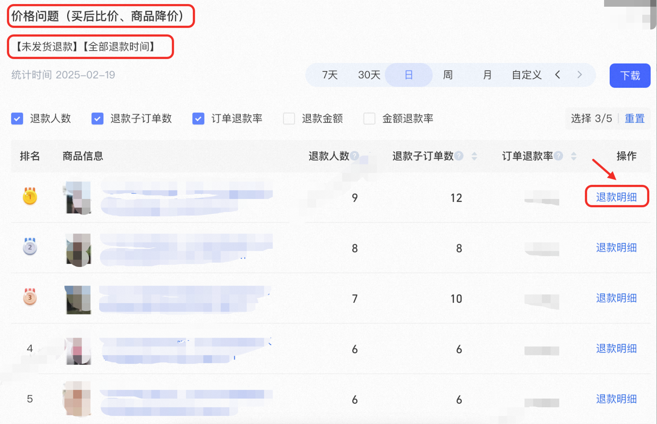Click the bronze medal for rank 3
The height and width of the screenshot is (424, 657).
click(x=30, y=297)
